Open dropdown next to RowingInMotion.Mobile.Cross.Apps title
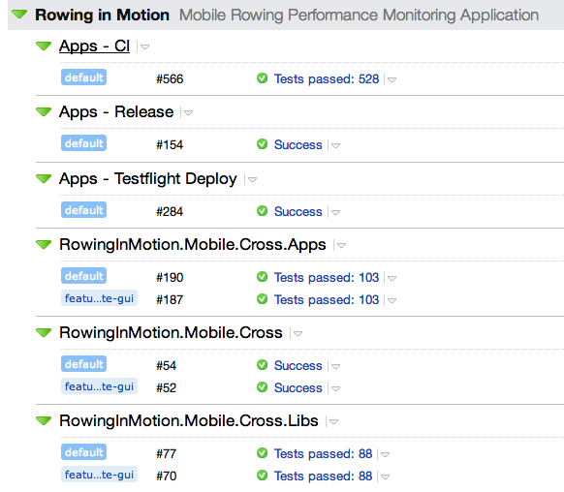 click(341, 245)
